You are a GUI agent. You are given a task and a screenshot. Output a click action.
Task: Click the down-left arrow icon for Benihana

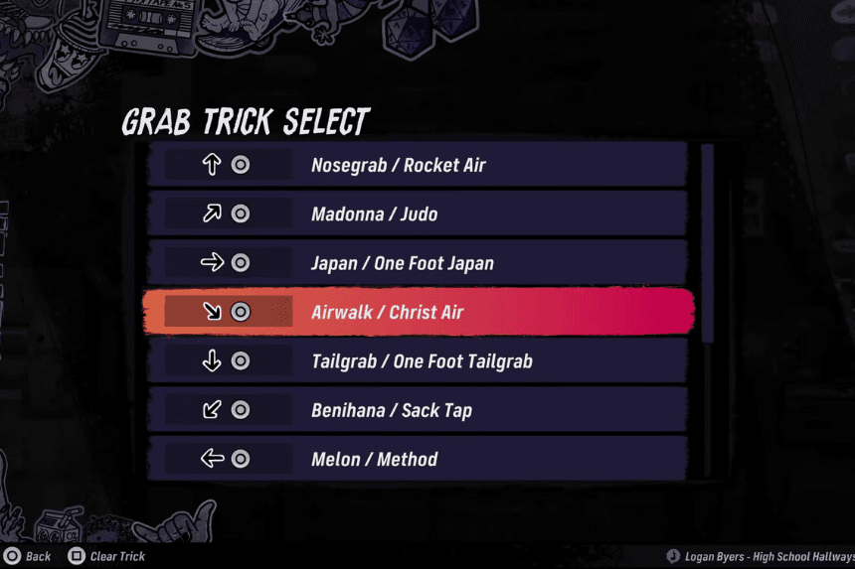point(211,410)
